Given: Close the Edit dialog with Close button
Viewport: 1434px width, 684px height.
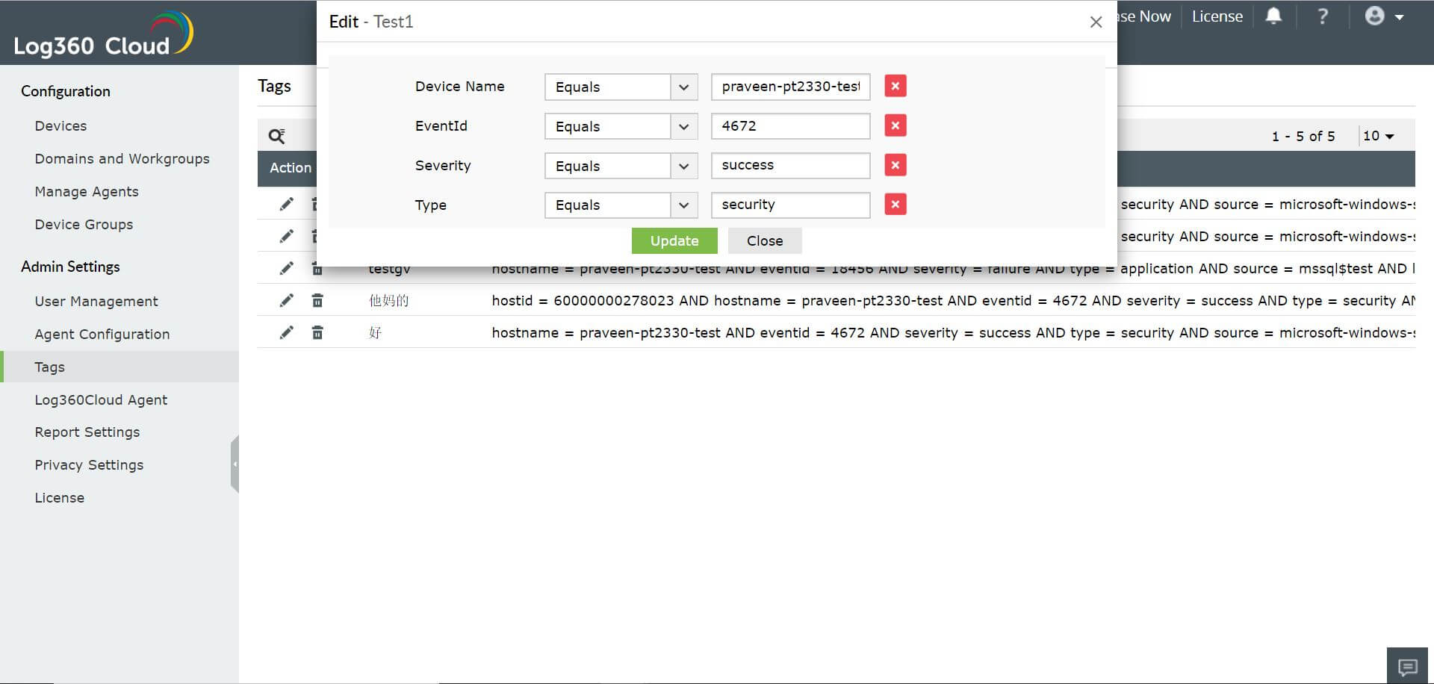Looking at the screenshot, I should click(x=764, y=240).
